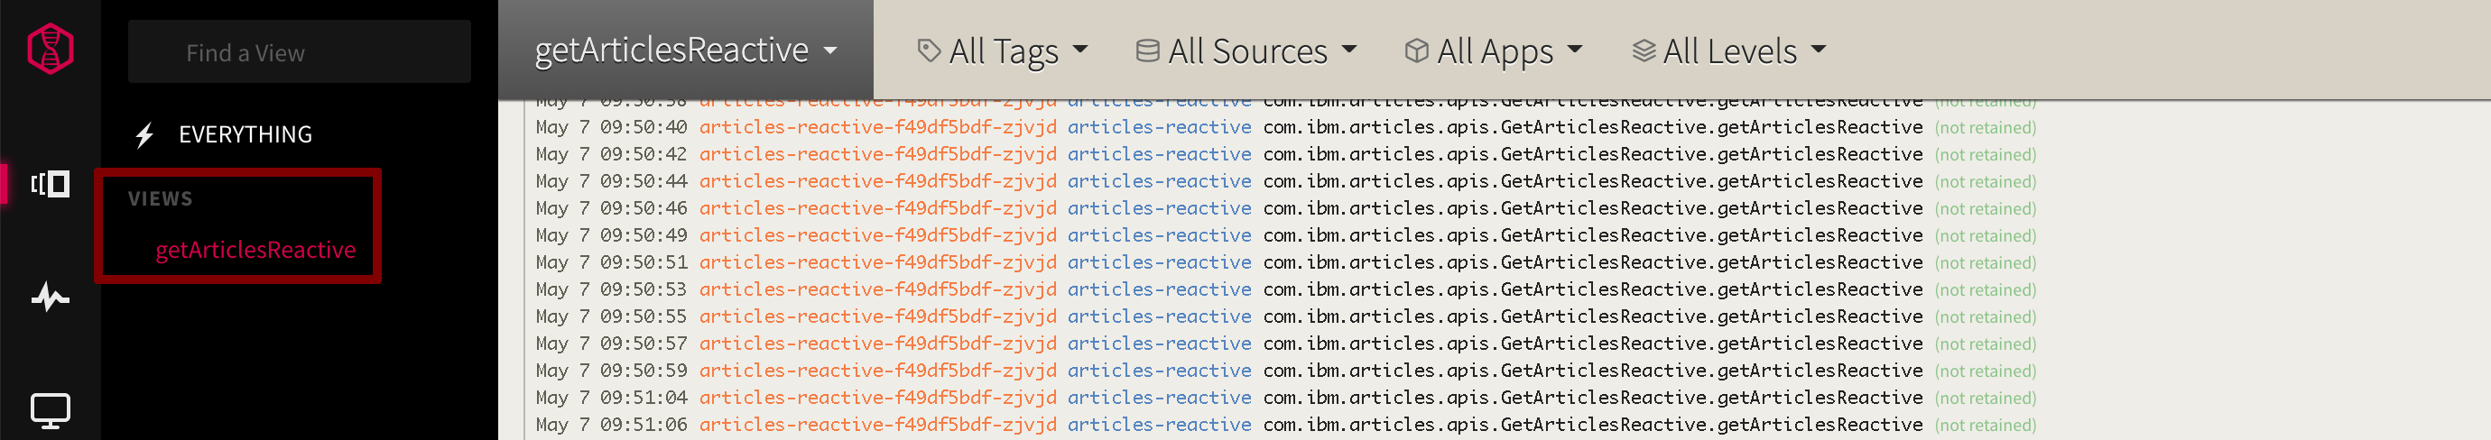Click '(not retained)' on the 09:50:53 line

(x=1986, y=290)
